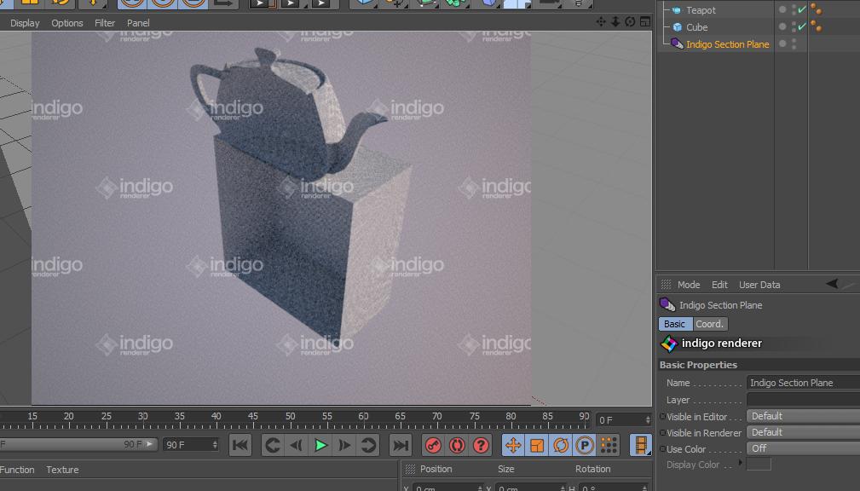The height and width of the screenshot is (491, 860).
Task: Click Section Plane icon in attribute header
Action: coord(667,304)
